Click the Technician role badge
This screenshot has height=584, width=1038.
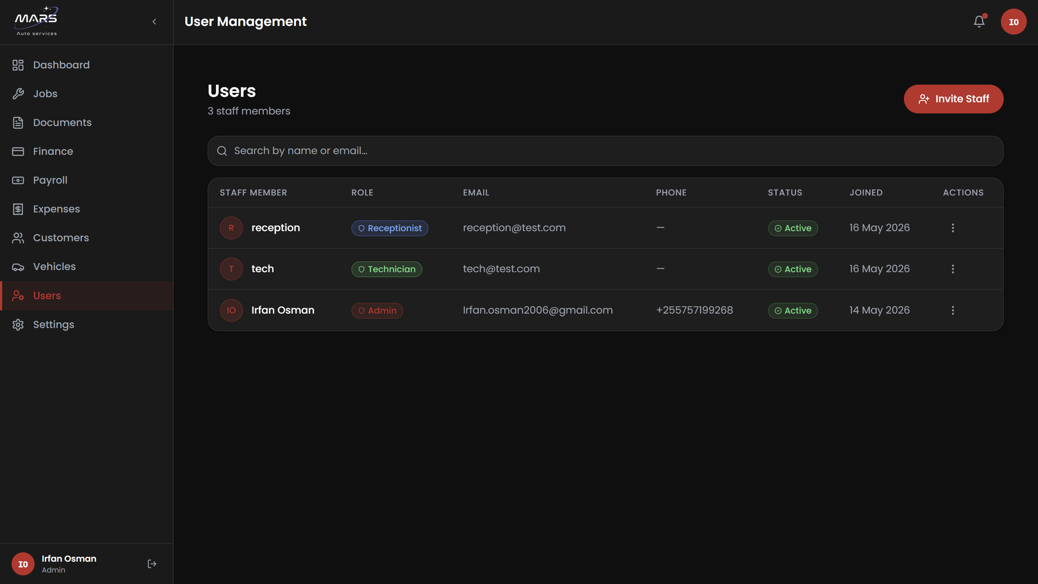point(387,269)
